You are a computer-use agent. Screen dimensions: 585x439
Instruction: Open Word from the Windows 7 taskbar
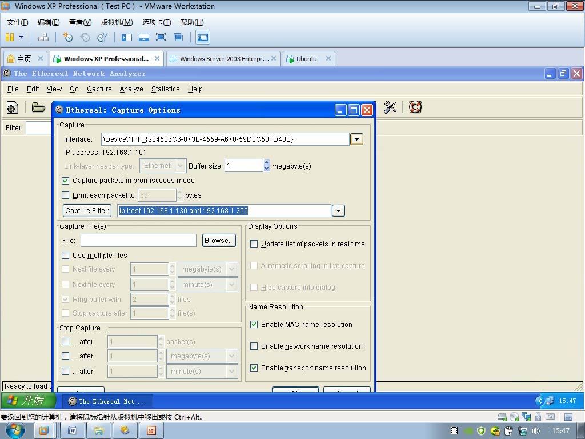tap(72, 431)
